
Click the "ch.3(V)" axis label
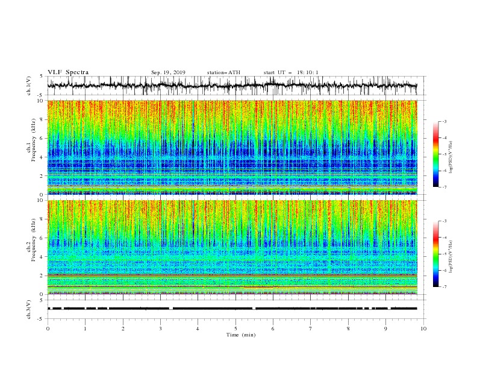[29, 309]
